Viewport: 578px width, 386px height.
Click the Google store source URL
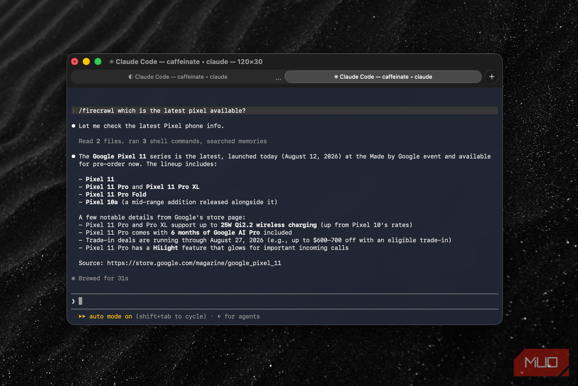tap(194, 263)
